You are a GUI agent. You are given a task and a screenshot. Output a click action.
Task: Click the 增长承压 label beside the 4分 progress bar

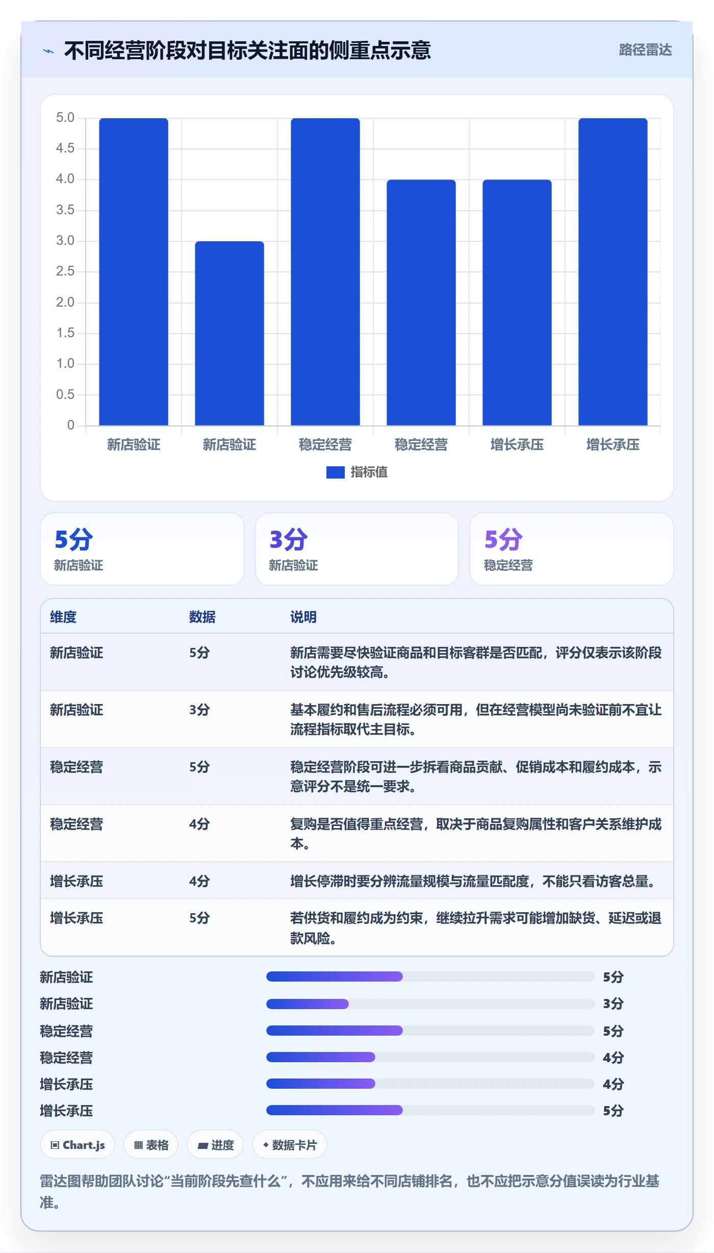tap(66, 1085)
